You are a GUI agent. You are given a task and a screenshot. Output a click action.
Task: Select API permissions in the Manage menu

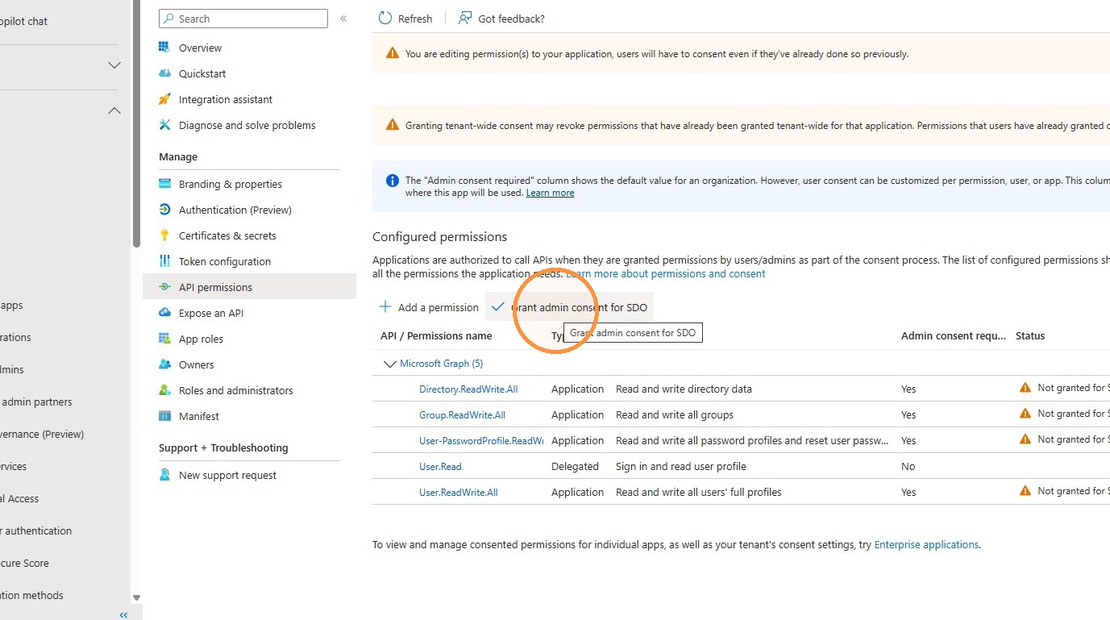[249, 287]
